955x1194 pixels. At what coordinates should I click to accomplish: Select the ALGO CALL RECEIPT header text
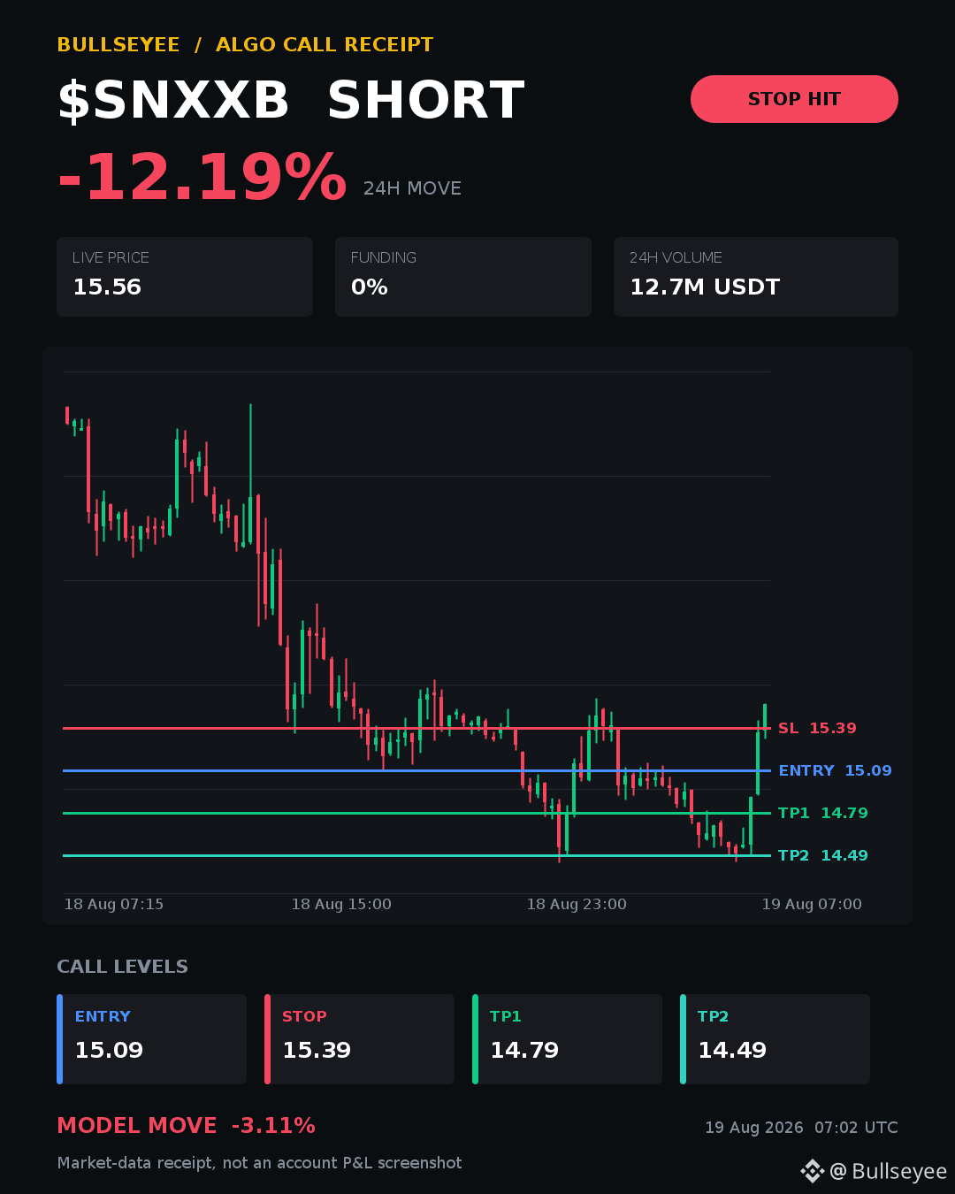tap(325, 45)
